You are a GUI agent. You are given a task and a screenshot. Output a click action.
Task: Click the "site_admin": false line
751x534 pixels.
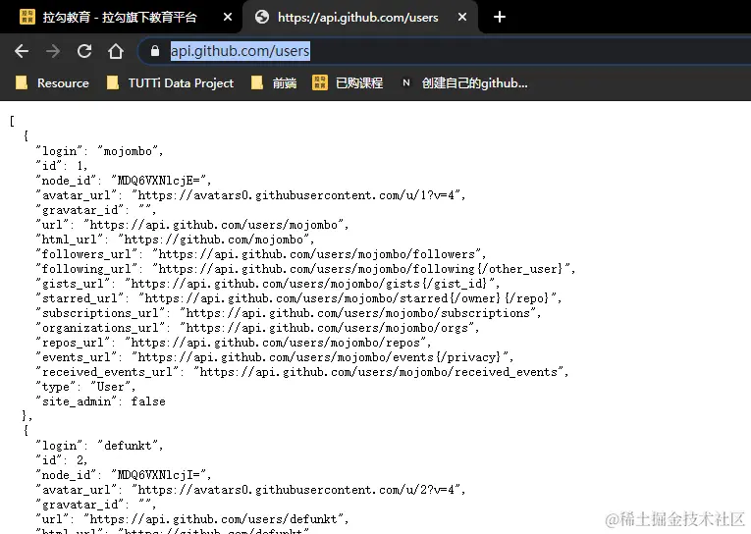coord(100,401)
